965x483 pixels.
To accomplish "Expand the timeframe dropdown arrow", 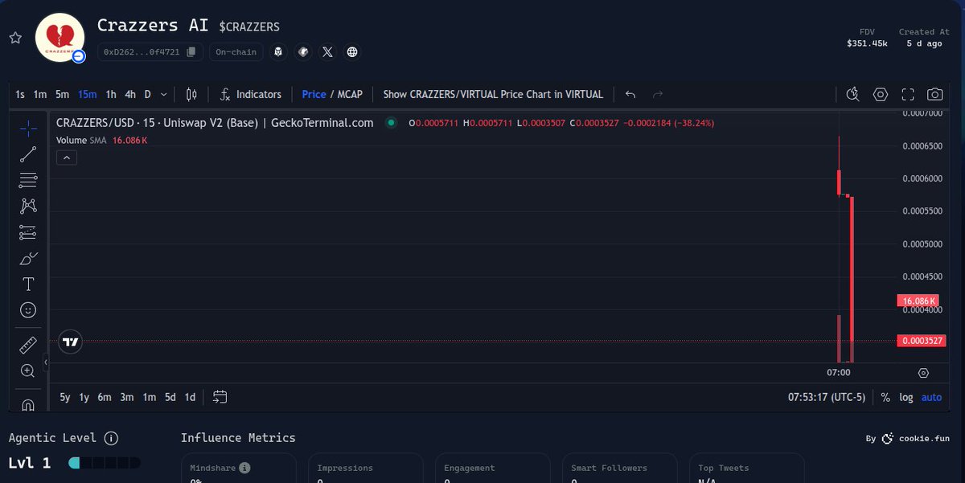I will pos(164,94).
